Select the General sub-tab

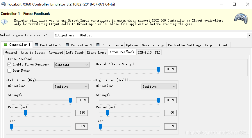pos(11,52)
